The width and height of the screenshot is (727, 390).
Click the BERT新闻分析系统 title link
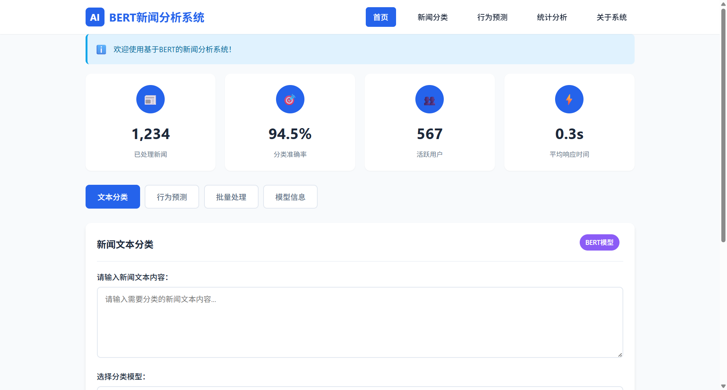pos(156,17)
